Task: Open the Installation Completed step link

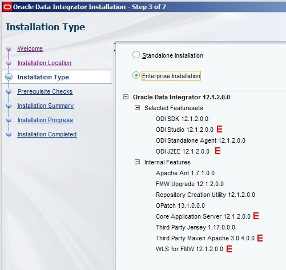Action: (x=47, y=134)
